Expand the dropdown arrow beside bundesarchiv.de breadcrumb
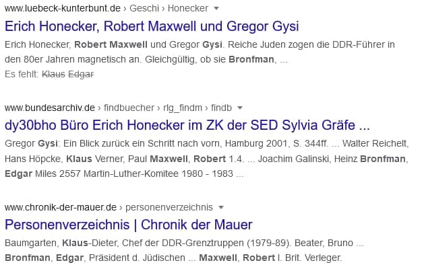The image size is (424, 269). pyautogui.click(x=239, y=108)
